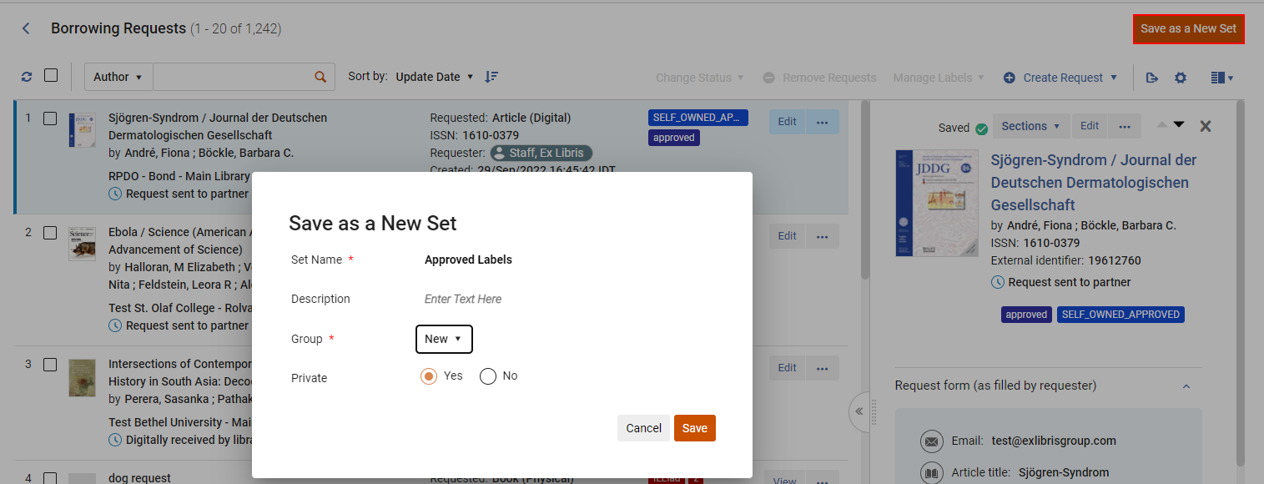Click the email test@exlibrisgroup.com
The height and width of the screenshot is (484, 1264).
pos(1054,441)
